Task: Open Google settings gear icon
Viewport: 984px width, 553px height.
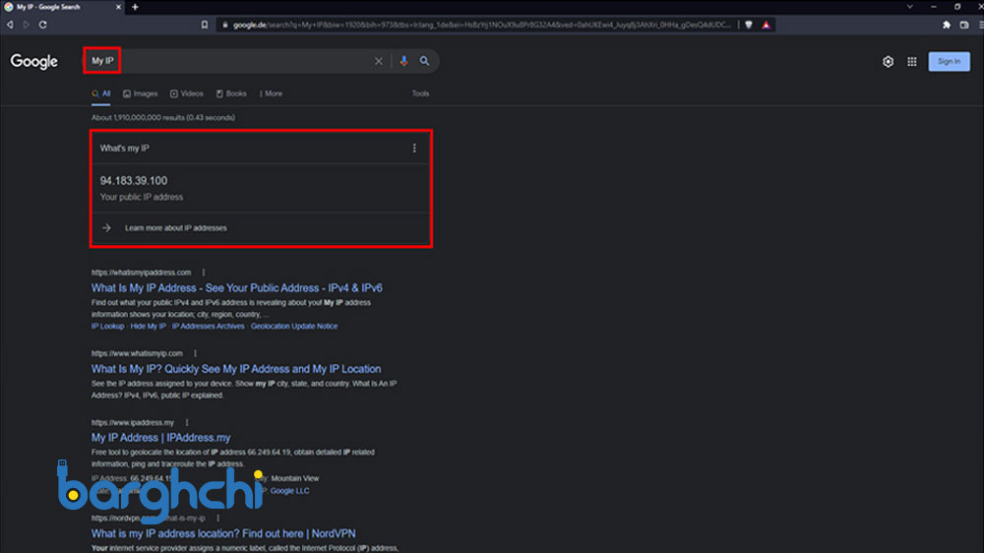Action: pyautogui.click(x=888, y=61)
